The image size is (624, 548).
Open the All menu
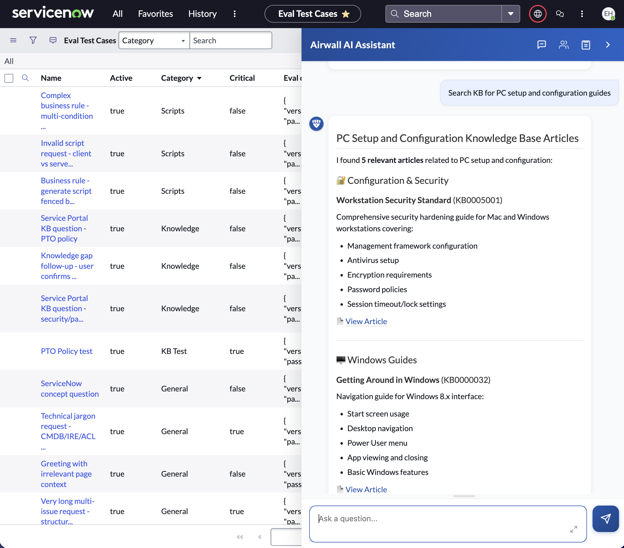pos(117,14)
